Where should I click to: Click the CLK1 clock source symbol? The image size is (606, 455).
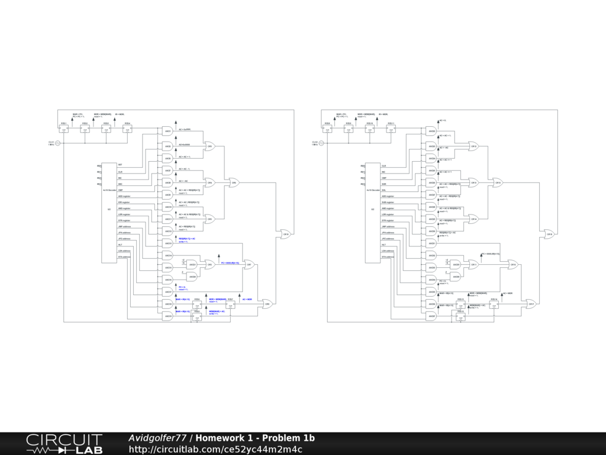point(57,143)
